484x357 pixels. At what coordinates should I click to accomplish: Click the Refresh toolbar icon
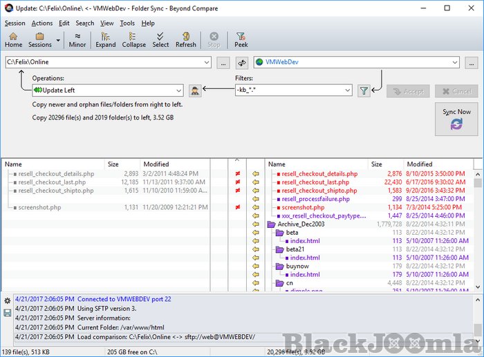pos(185,39)
